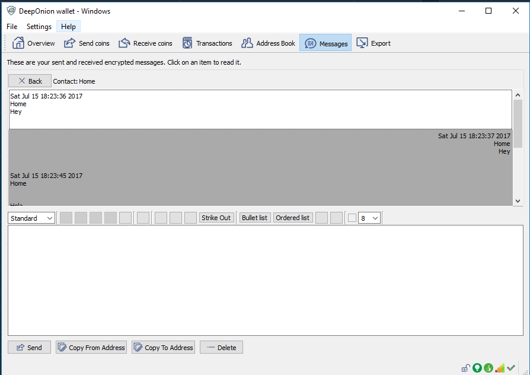
Task: Open the font size 8 dropdown
Action: [369, 218]
